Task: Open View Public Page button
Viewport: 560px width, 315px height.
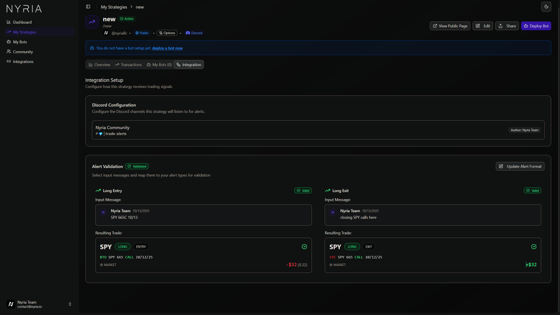Action: pyautogui.click(x=450, y=26)
